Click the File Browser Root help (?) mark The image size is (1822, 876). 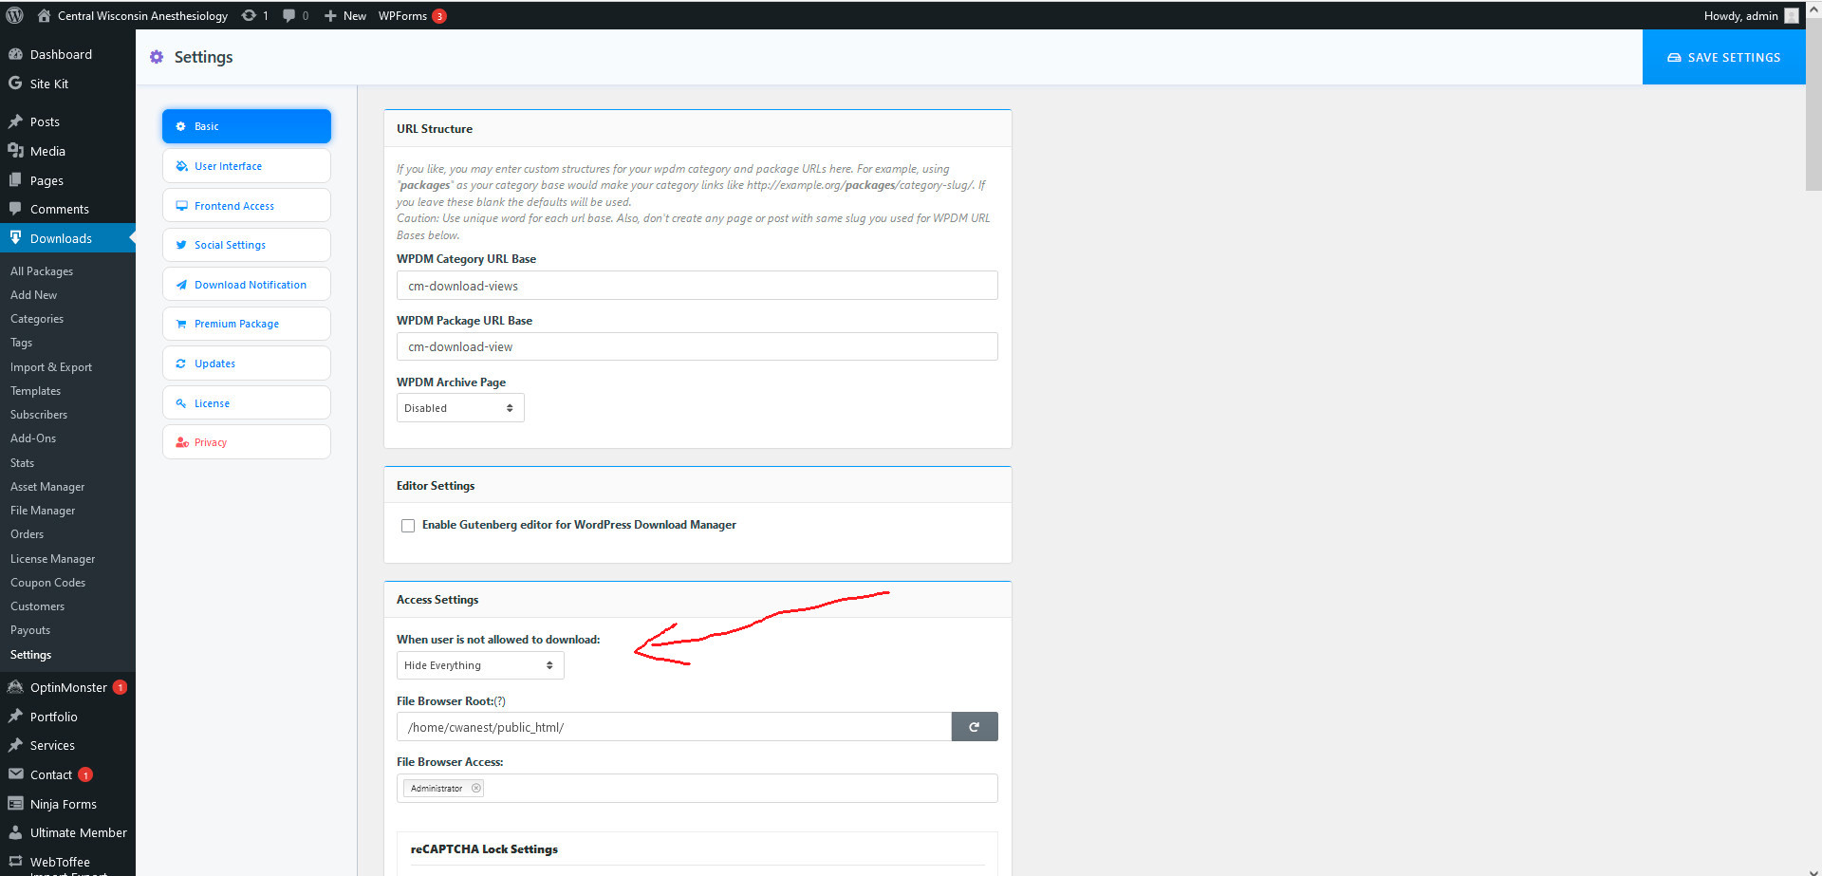(500, 701)
